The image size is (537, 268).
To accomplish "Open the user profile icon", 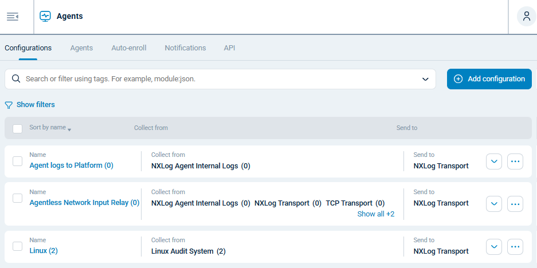I will click(x=526, y=17).
